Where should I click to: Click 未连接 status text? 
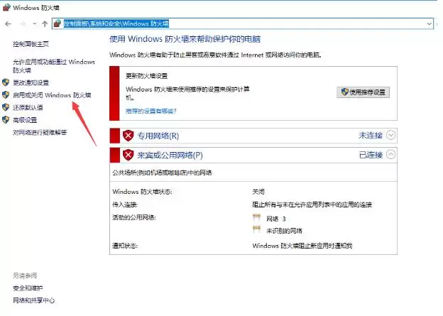(371, 136)
